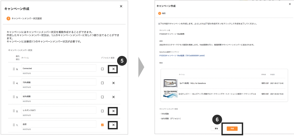Grab the drag handle for row 3 50%視聴

click(14, 97)
